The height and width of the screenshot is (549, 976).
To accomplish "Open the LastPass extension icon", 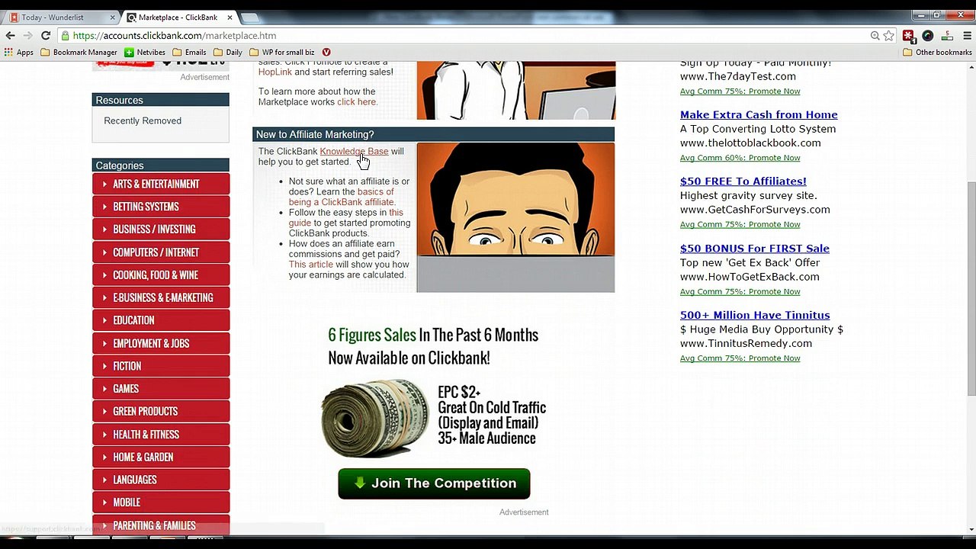I will coord(908,36).
